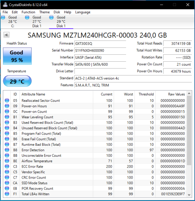The width and height of the screenshot is (195, 201).
Task: Click the raw value 001E592DE9F7
Action: (173, 194)
